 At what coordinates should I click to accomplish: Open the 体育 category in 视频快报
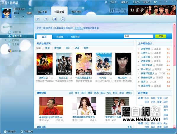click(x=77, y=93)
